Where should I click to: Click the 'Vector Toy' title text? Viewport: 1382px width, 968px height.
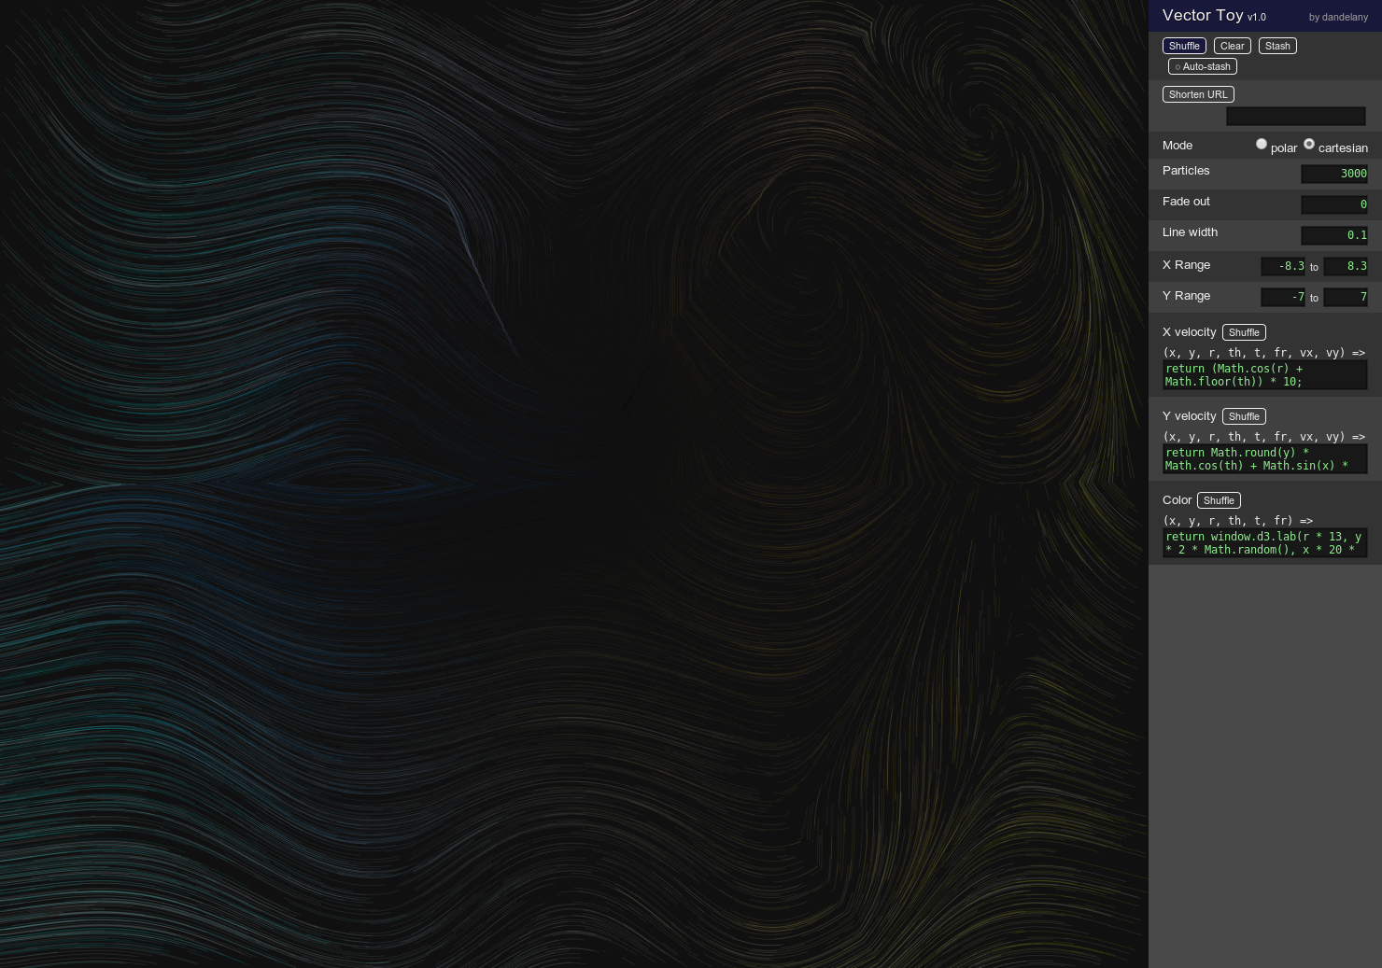[1203, 15]
